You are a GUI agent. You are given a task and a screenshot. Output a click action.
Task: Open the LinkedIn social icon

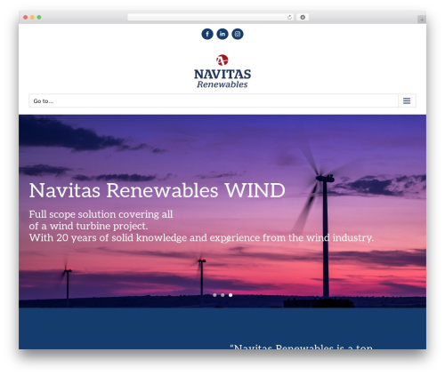[x=222, y=34]
